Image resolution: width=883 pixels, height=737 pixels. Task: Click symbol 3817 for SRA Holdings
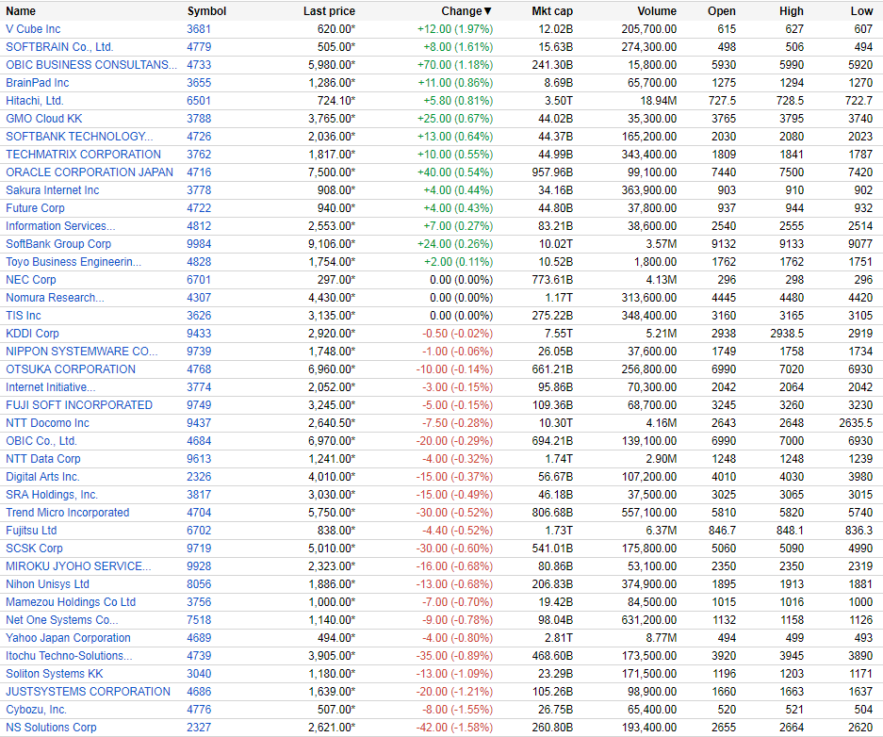click(x=199, y=495)
